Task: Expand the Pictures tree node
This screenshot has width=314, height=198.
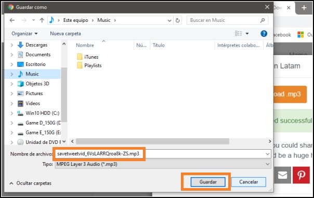Action: click(x=11, y=94)
